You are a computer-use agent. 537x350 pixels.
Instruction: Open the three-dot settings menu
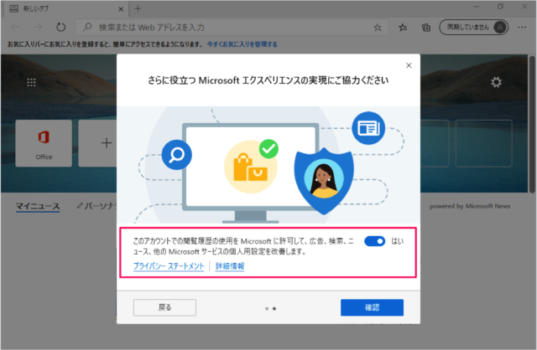click(522, 28)
